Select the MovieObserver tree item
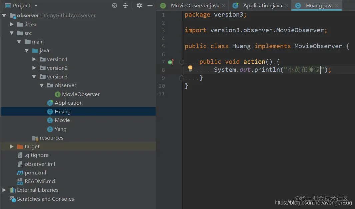 pyautogui.click(x=81, y=94)
